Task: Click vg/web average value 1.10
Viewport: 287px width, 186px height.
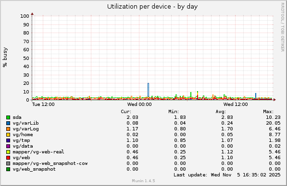Action: [x=227, y=158]
